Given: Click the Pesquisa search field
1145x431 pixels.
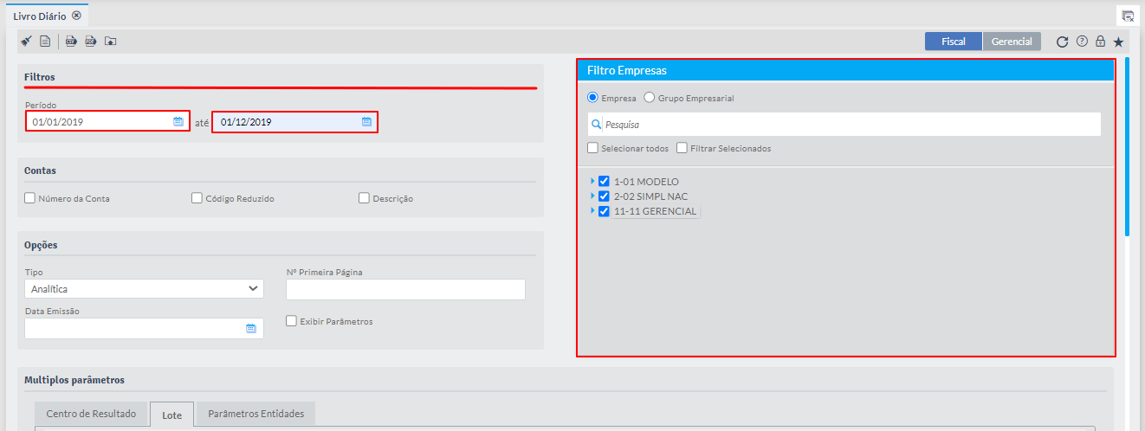Looking at the screenshot, I should (x=849, y=124).
